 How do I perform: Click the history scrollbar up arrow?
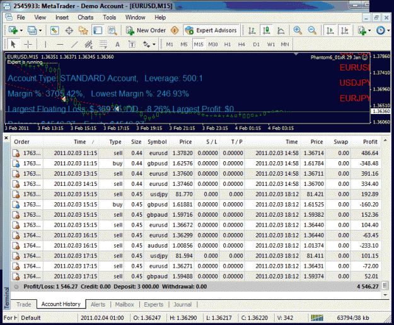coord(385,140)
